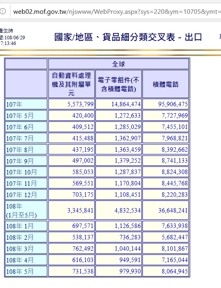221x288 pixels.
Task: Select the 積體電路 column header
Action: pos(165,84)
